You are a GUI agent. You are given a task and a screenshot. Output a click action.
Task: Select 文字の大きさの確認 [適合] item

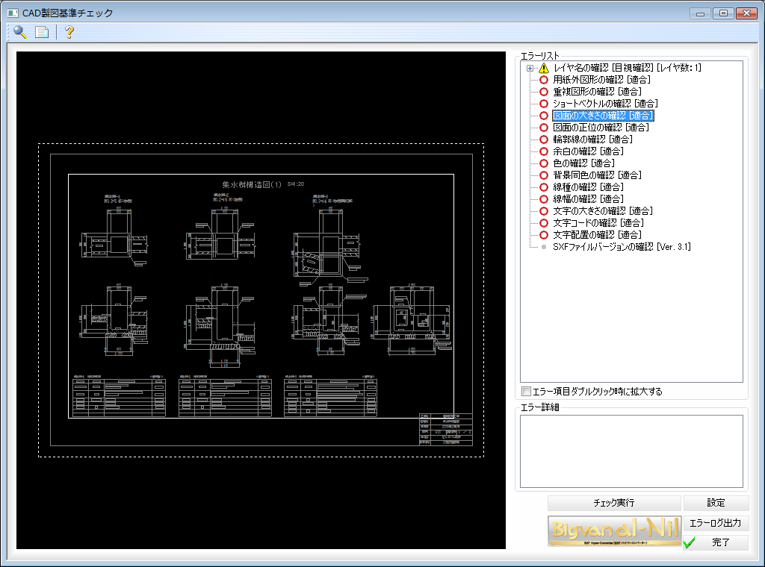pyautogui.click(x=603, y=211)
